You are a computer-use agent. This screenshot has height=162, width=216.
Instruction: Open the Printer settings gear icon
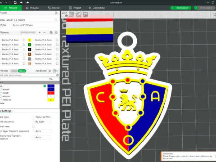[56, 13]
